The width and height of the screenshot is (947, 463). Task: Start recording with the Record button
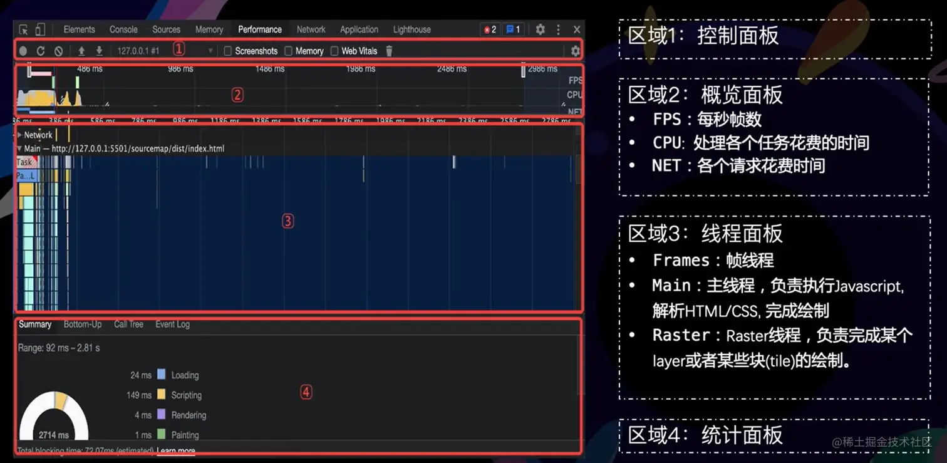(x=23, y=51)
